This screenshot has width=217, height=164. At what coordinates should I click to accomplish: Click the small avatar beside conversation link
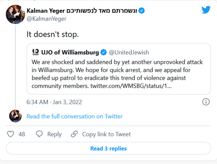click(15, 116)
